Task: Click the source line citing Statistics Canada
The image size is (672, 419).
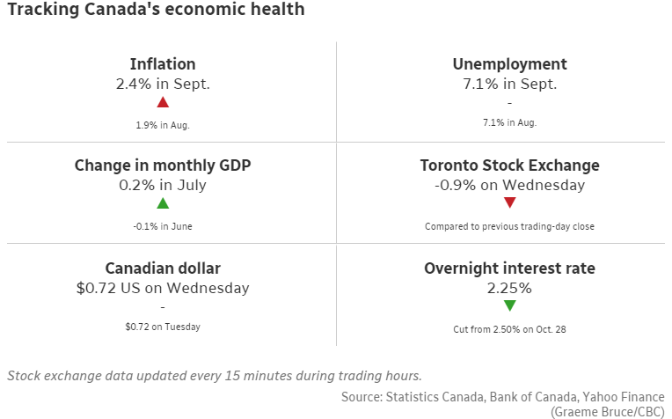Action: point(502,397)
